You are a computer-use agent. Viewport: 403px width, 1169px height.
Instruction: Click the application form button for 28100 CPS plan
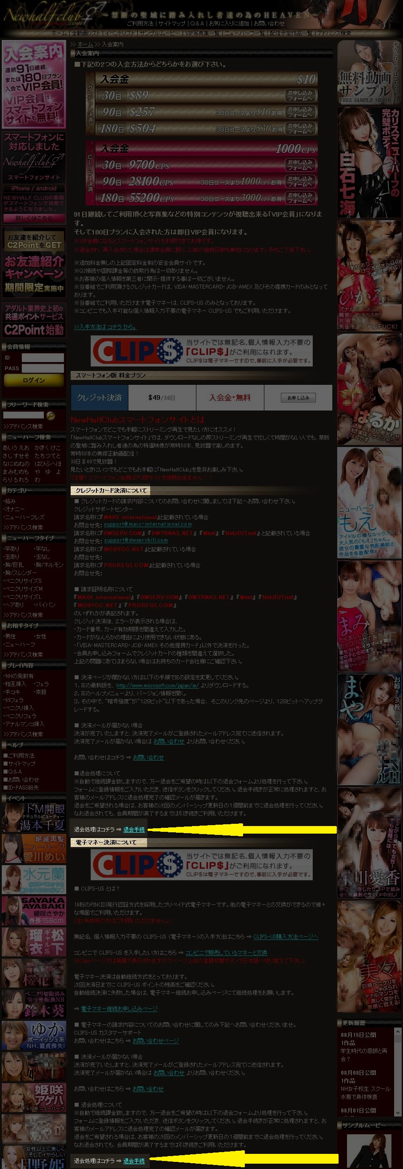(300, 181)
